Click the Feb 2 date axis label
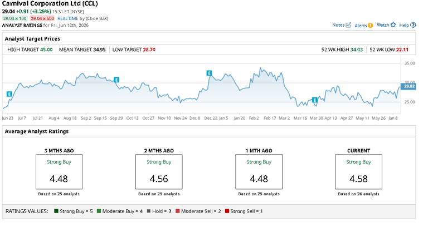Image resolution: width=428 pixels, height=227 pixels. point(254,118)
